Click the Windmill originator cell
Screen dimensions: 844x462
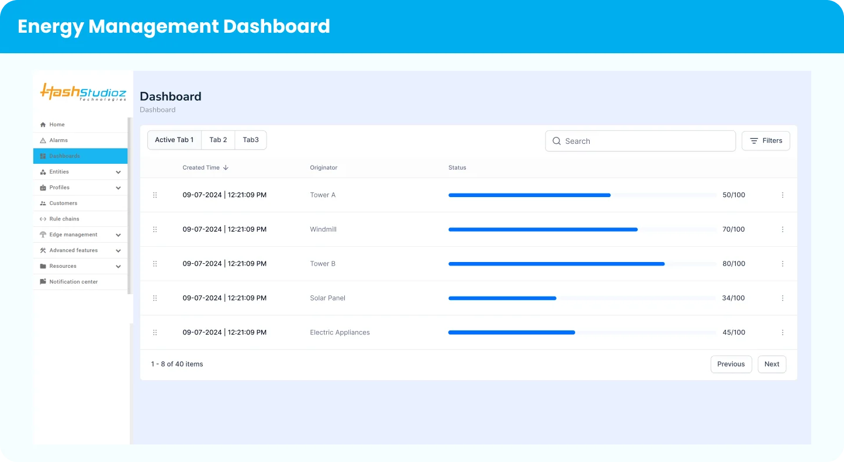[323, 229]
